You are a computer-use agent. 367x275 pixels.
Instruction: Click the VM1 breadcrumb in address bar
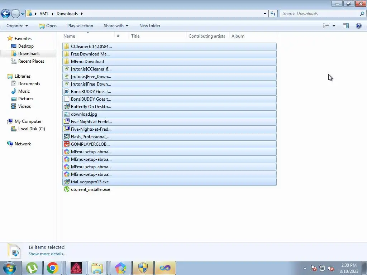point(44,14)
